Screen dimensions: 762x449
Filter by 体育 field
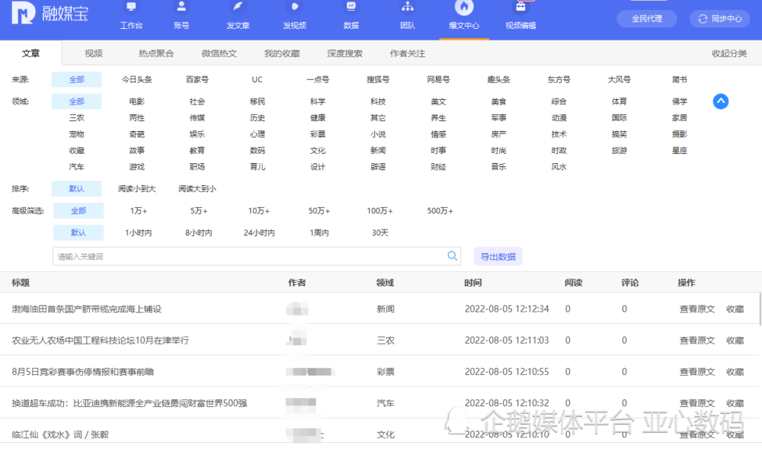pyautogui.click(x=619, y=101)
